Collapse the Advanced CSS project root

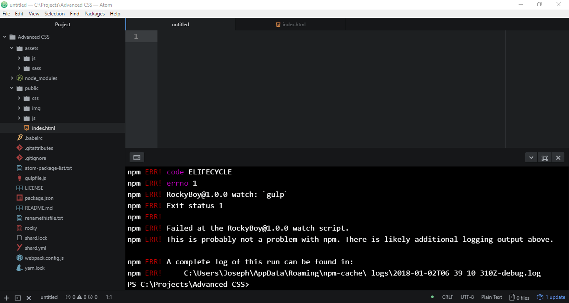[5, 37]
